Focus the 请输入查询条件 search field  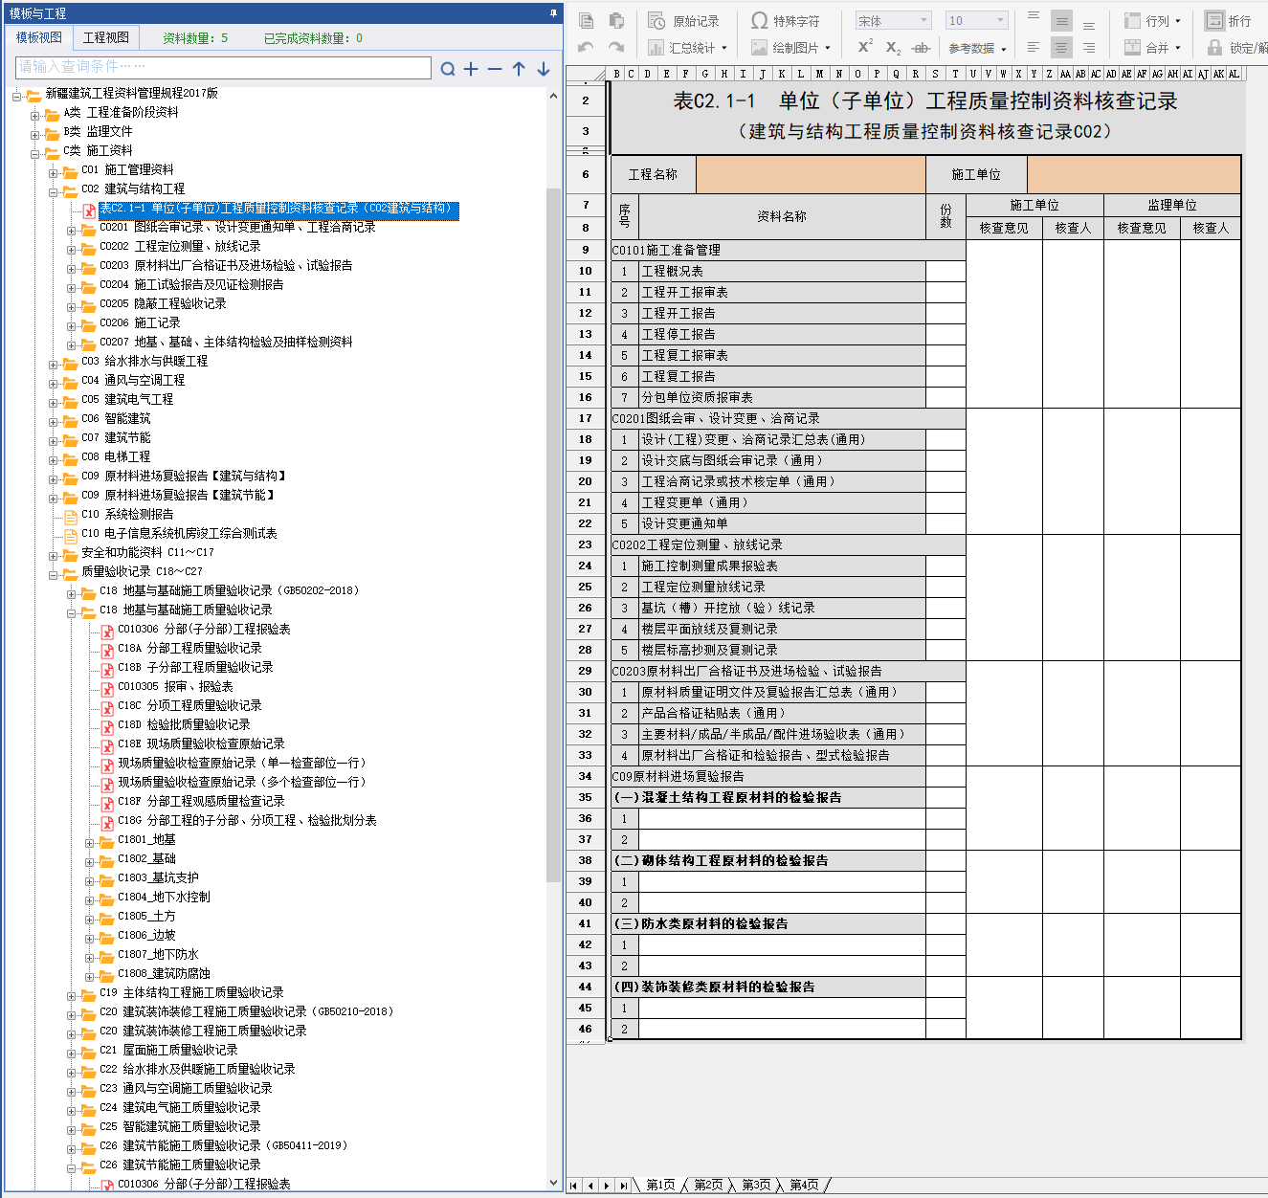click(223, 67)
